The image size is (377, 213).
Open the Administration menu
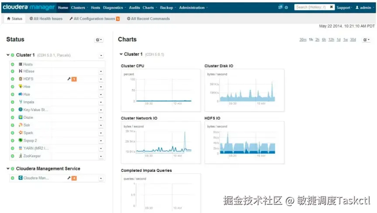click(193, 8)
